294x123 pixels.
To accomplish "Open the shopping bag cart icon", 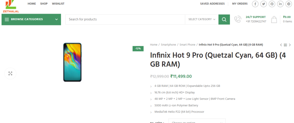I will click(x=274, y=20).
